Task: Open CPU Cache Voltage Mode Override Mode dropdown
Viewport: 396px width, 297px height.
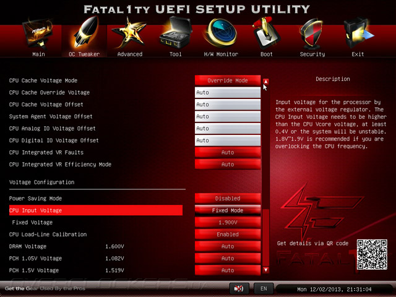Action: coord(228,80)
